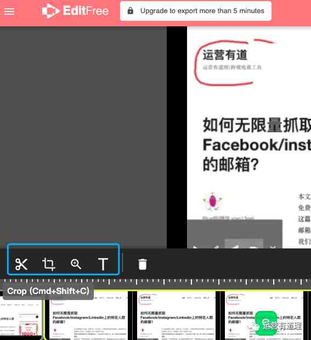Select the second Facebook article clip thumbnail
The width and height of the screenshot is (311, 340).
pyautogui.click(x=88, y=315)
